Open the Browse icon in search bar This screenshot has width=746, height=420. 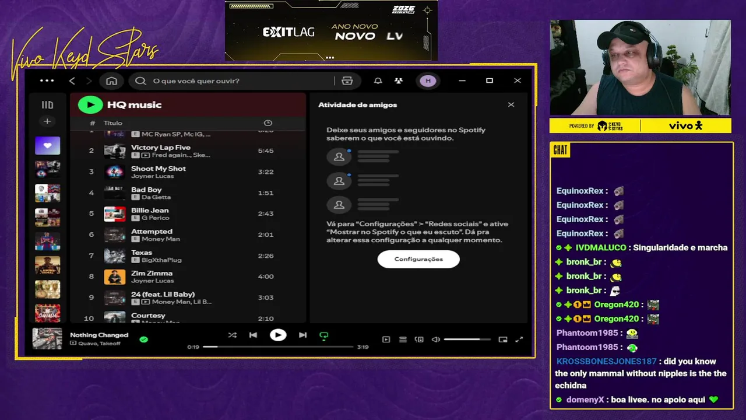(x=347, y=80)
